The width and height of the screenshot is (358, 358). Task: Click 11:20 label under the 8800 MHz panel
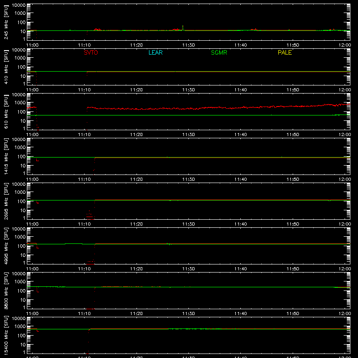[x=136, y=314]
